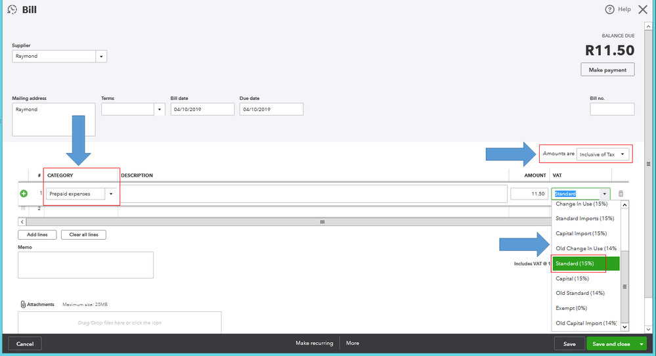
Task: Click into the Bill no. field
Action: pyautogui.click(x=612, y=109)
